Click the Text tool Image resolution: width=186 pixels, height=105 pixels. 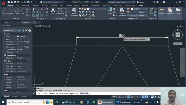(53, 11)
